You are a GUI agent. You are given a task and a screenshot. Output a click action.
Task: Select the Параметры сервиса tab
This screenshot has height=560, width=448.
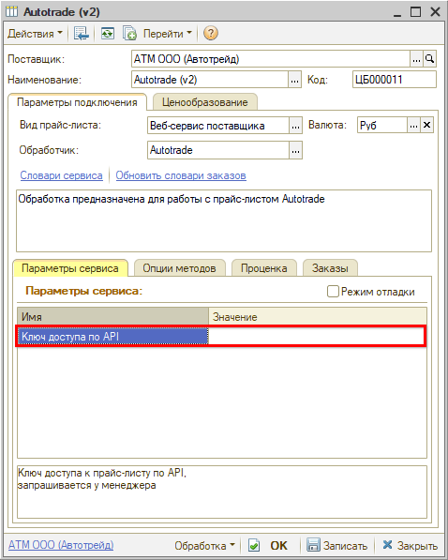70,268
